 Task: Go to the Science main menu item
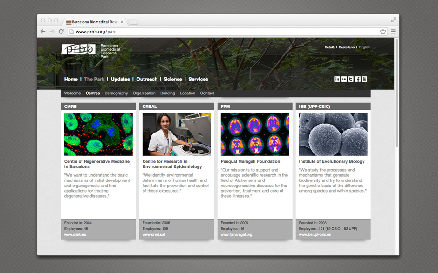tap(173, 80)
